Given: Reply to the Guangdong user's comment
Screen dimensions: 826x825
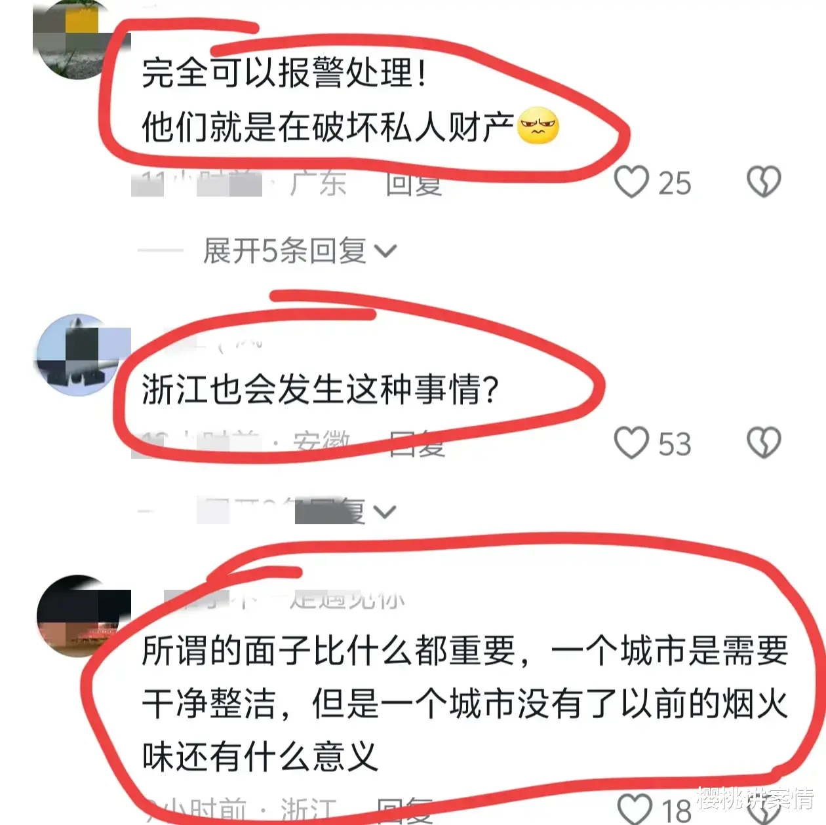Looking at the screenshot, I should 414,183.
